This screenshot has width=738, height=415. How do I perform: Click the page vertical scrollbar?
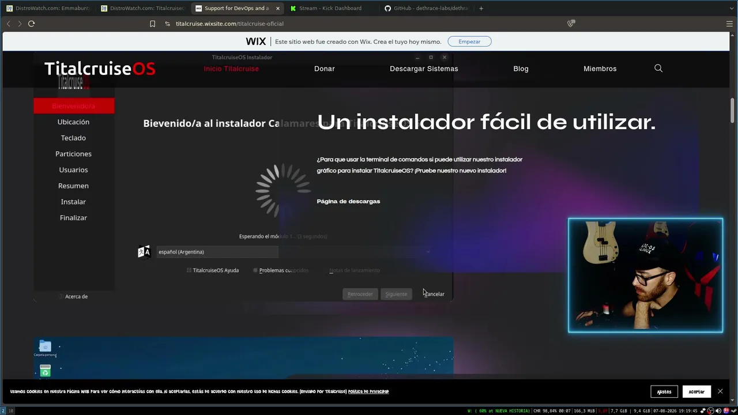(x=733, y=110)
